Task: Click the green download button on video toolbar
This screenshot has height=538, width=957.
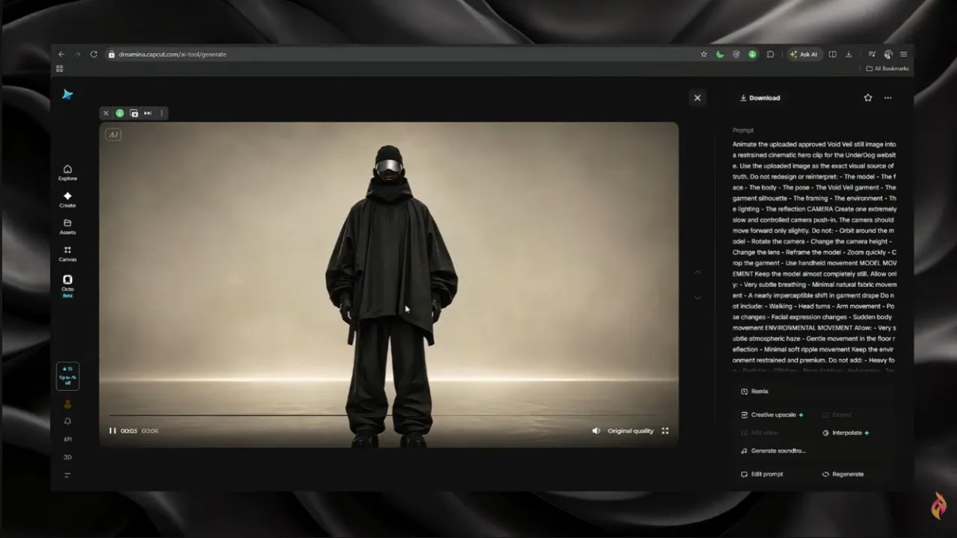Action: point(120,114)
